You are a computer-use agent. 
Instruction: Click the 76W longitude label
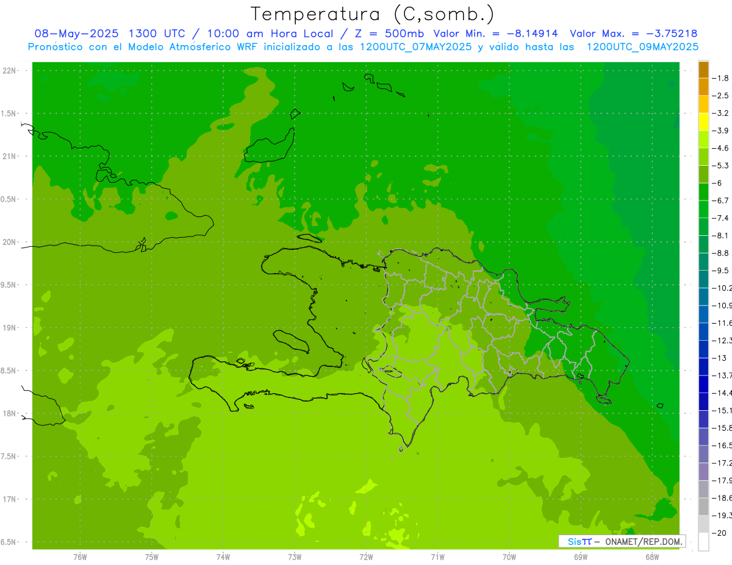click(x=80, y=557)
